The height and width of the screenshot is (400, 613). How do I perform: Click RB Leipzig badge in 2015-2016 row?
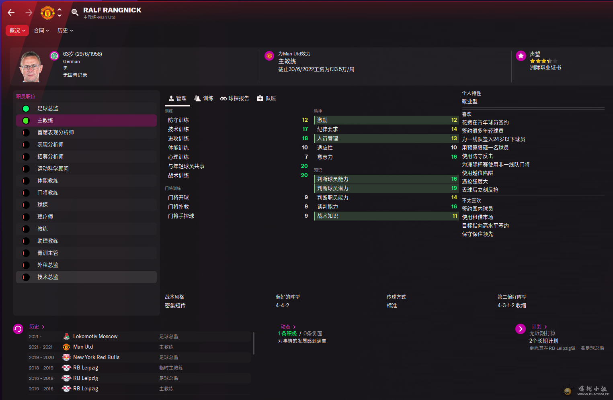pos(66,389)
